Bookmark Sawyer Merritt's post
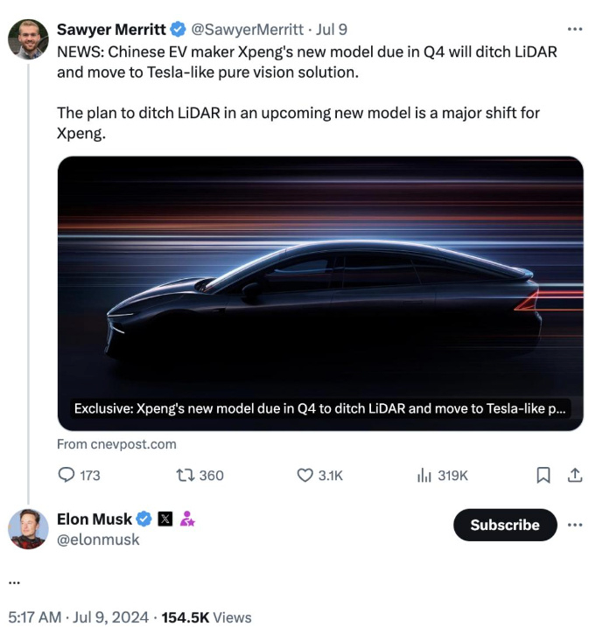 [x=543, y=475]
